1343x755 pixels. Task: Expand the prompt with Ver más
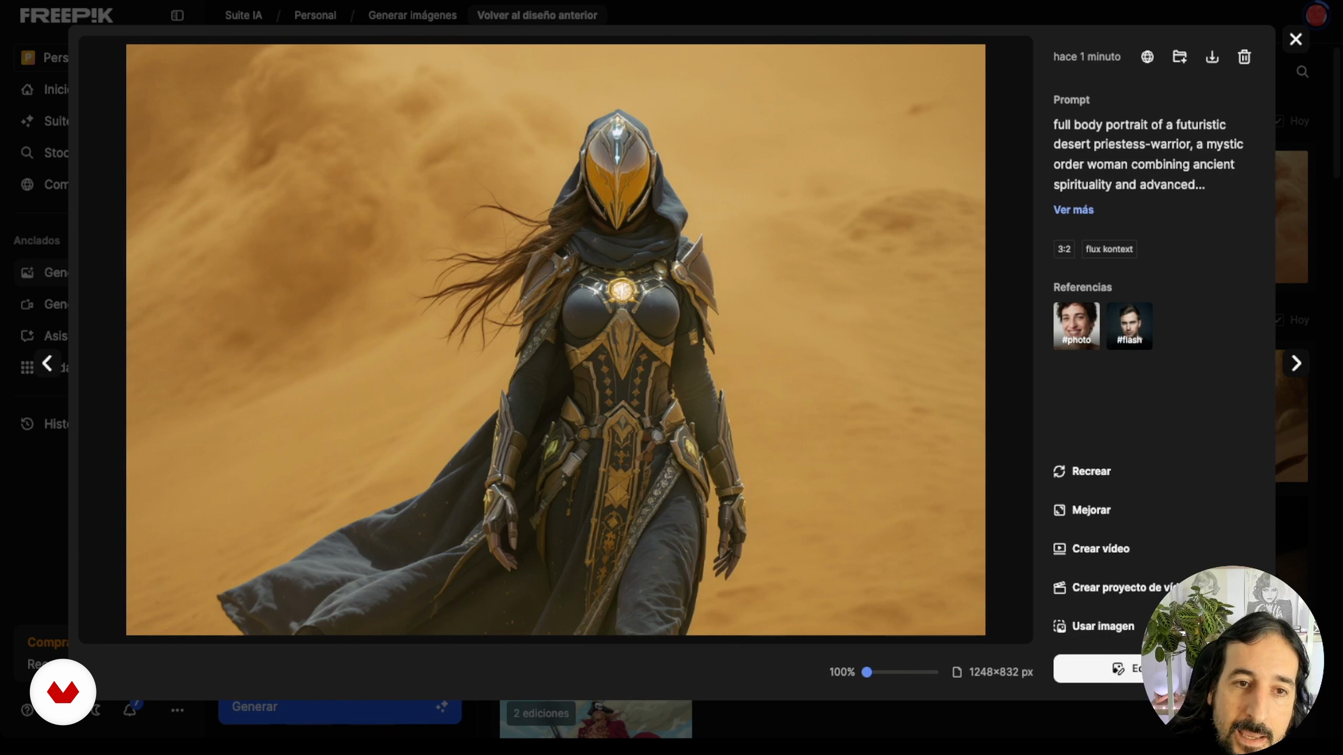pos(1073,210)
